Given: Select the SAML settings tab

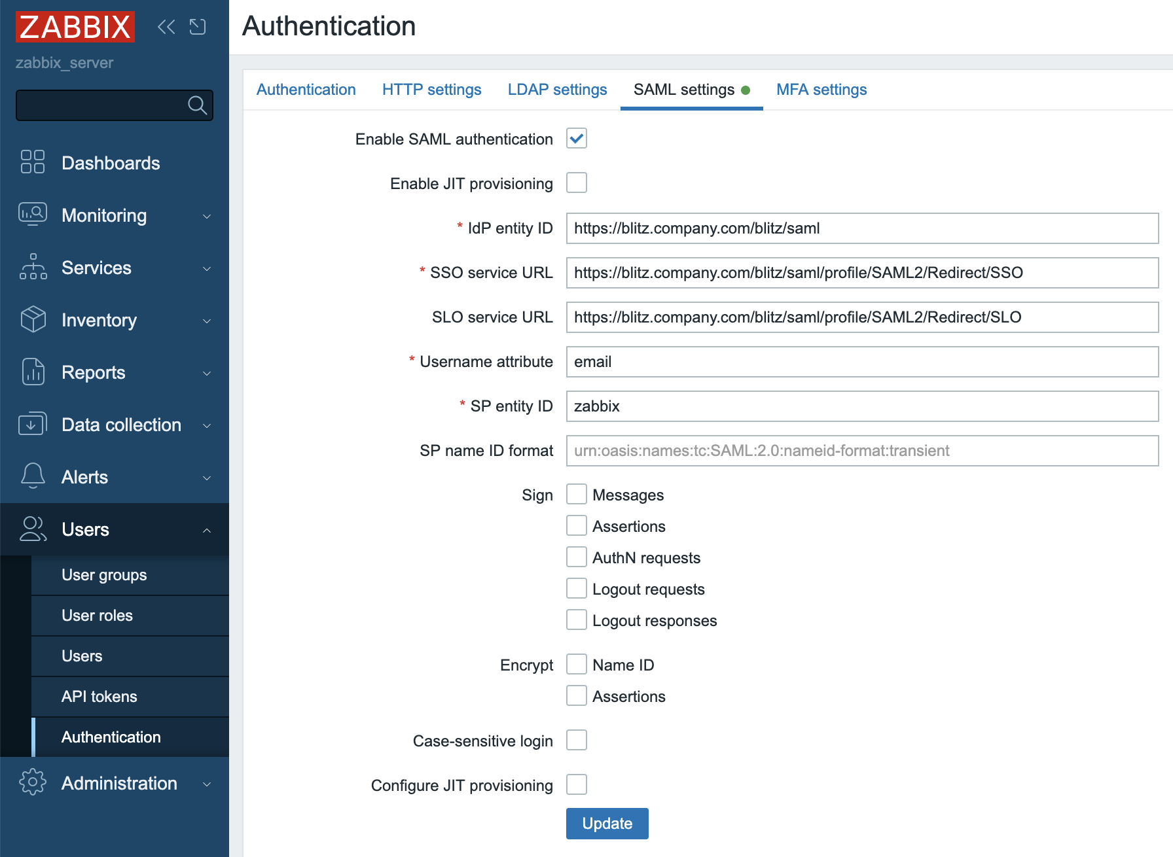Looking at the screenshot, I should (x=692, y=90).
